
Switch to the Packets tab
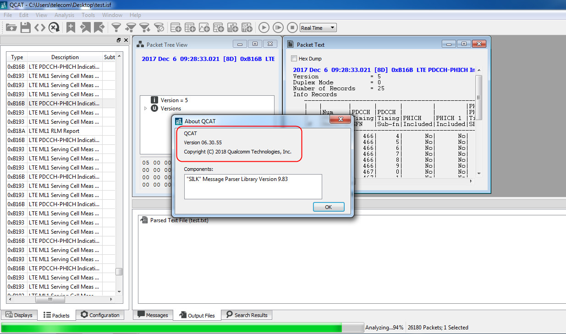(56, 315)
